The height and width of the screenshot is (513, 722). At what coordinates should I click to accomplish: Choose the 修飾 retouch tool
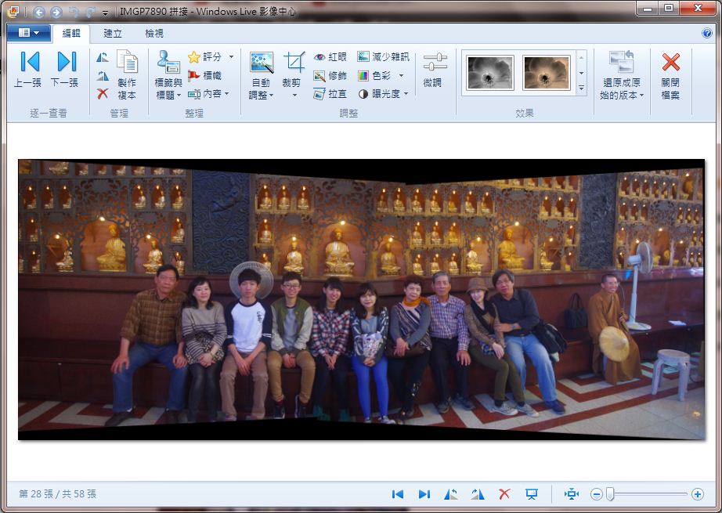(x=330, y=75)
